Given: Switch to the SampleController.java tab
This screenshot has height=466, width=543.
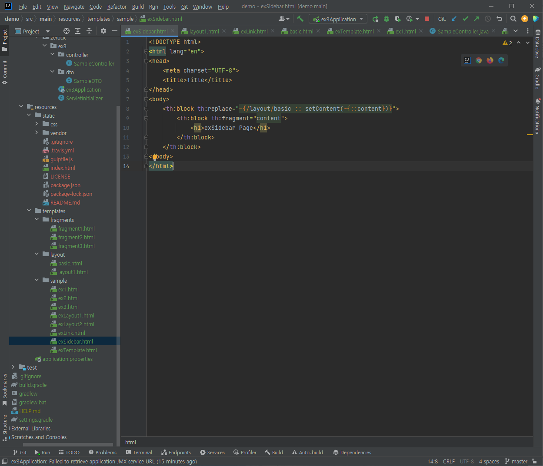Looking at the screenshot, I should pos(463,31).
